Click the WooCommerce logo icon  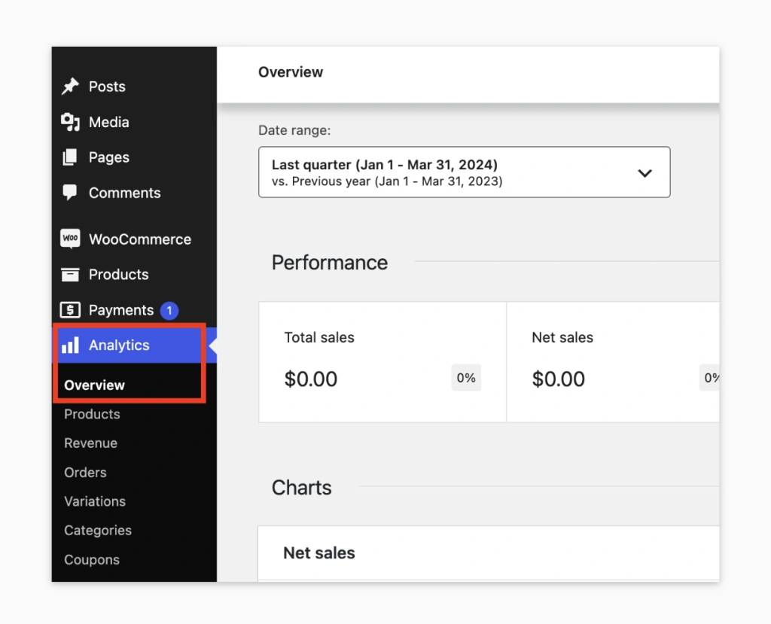71,239
